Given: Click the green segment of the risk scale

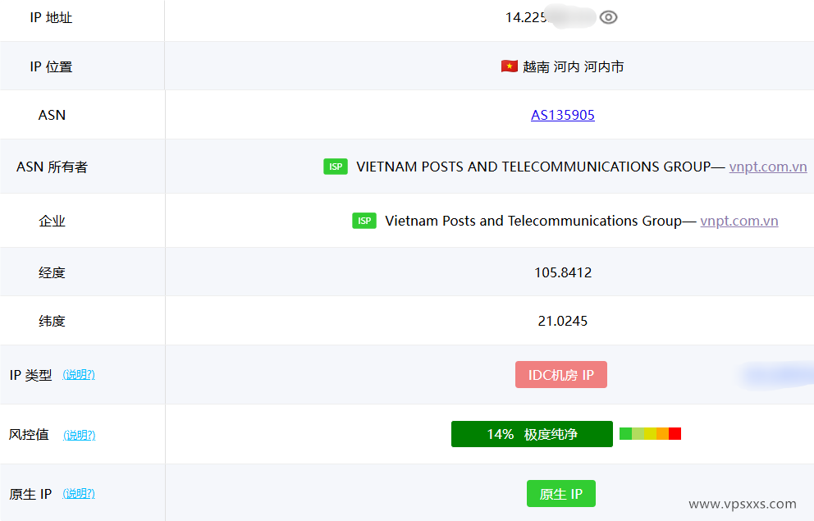Looking at the screenshot, I should [x=625, y=433].
